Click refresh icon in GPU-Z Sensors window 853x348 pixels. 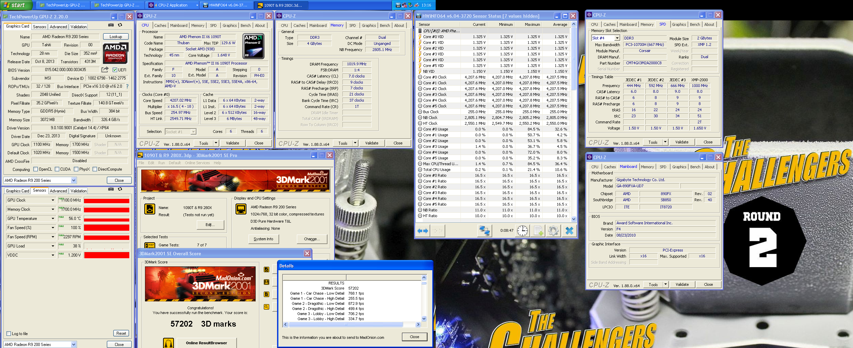click(120, 189)
